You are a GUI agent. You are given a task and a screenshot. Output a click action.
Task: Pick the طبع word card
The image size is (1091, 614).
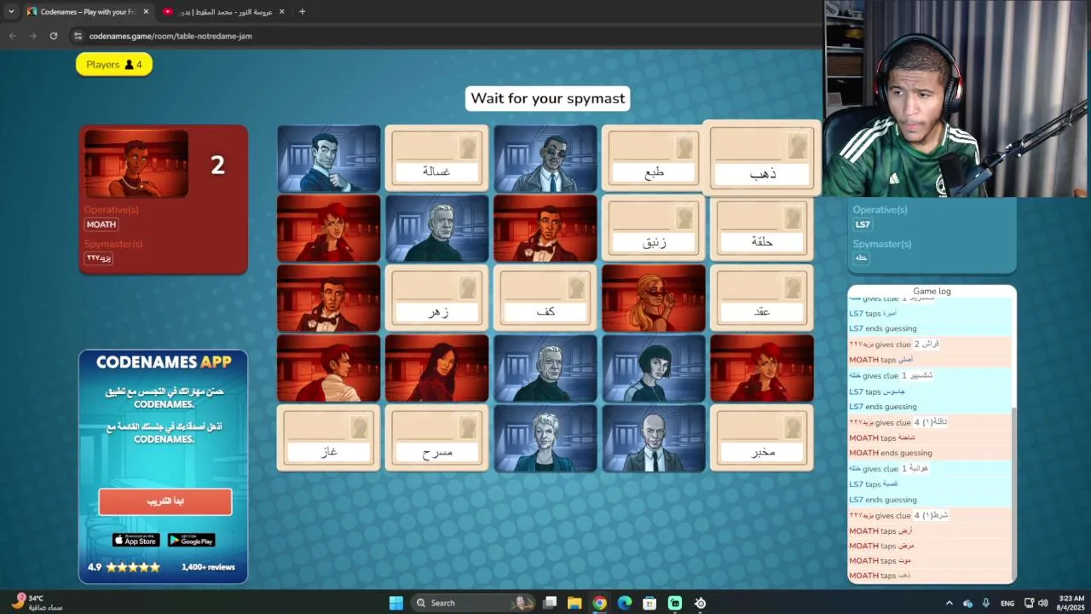tap(654, 159)
